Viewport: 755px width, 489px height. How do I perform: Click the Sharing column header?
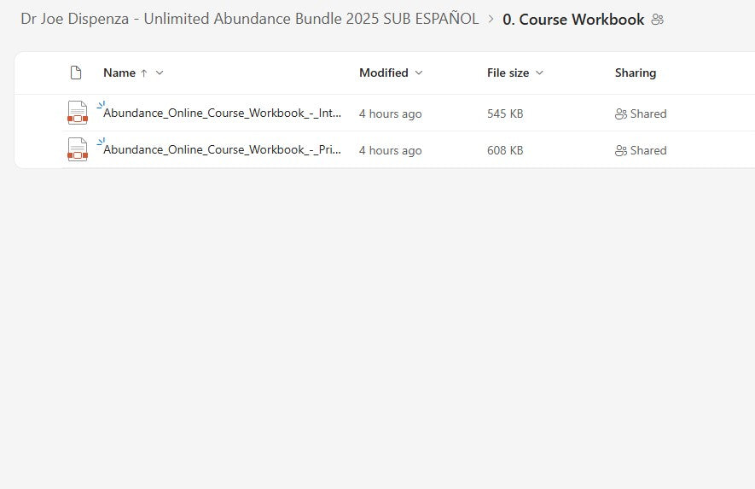[635, 73]
